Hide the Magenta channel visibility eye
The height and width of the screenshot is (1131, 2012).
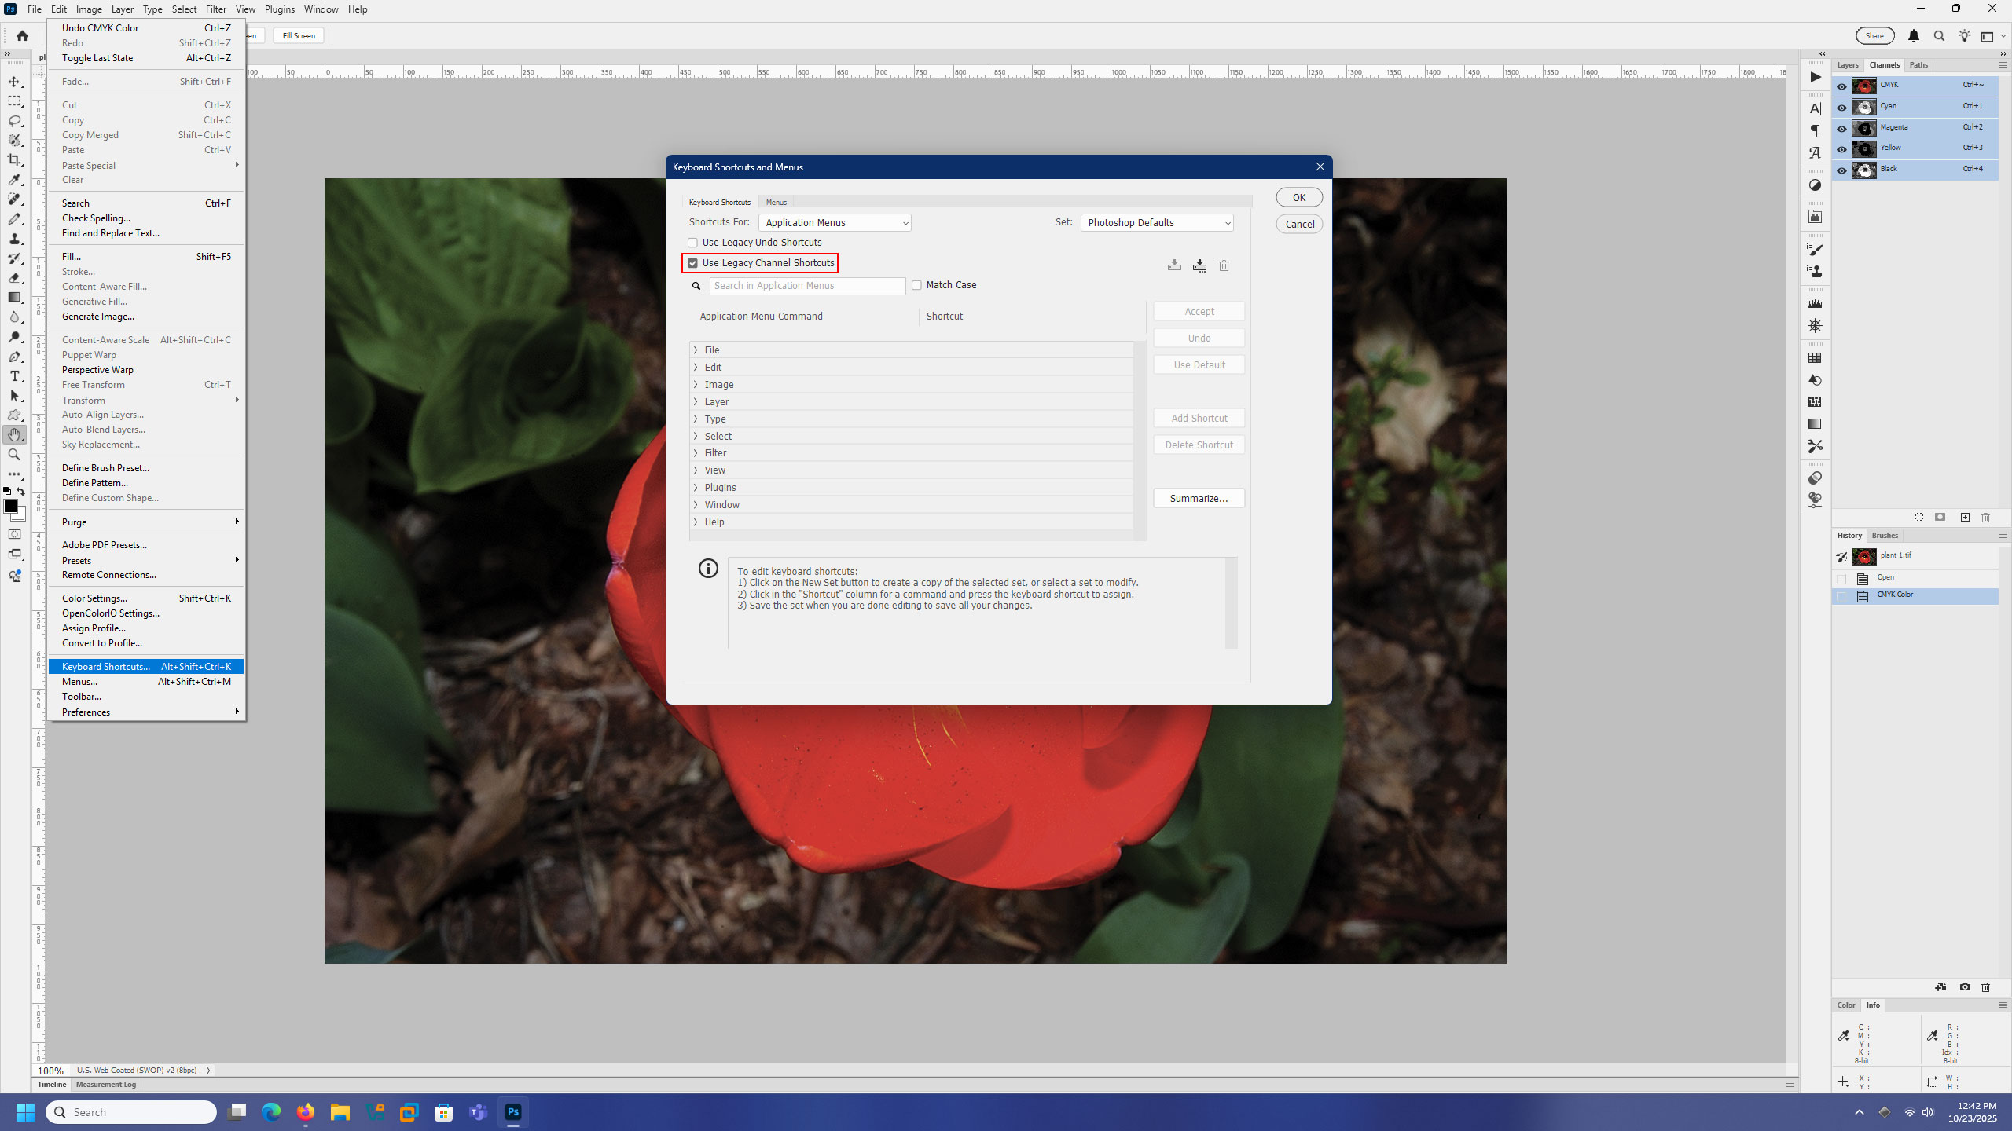pos(1841,128)
